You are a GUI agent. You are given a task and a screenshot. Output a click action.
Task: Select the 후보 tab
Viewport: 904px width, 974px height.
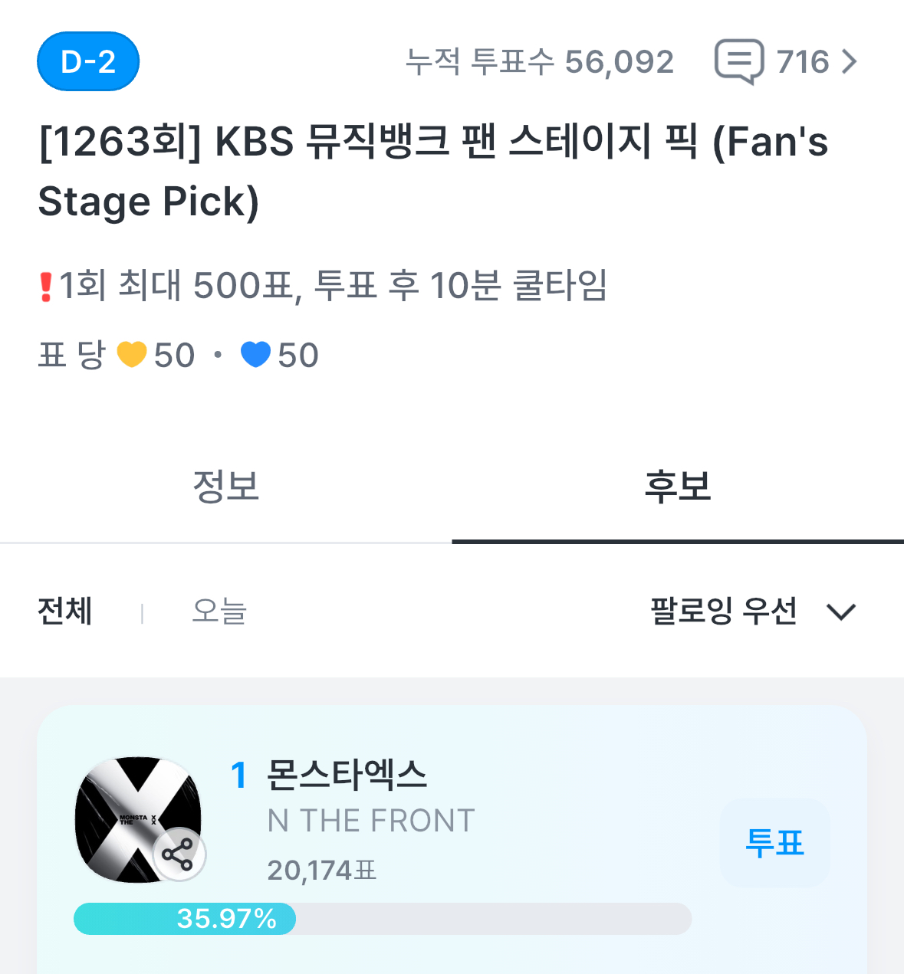pyautogui.click(x=678, y=487)
